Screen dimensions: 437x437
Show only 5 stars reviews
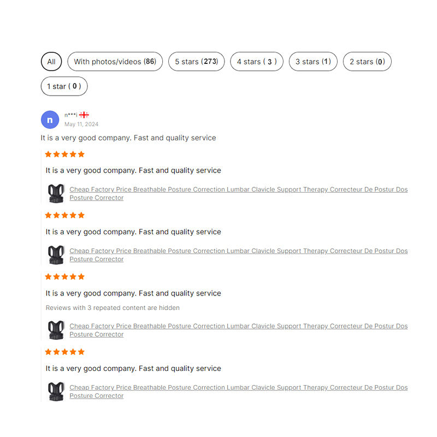[196, 62]
